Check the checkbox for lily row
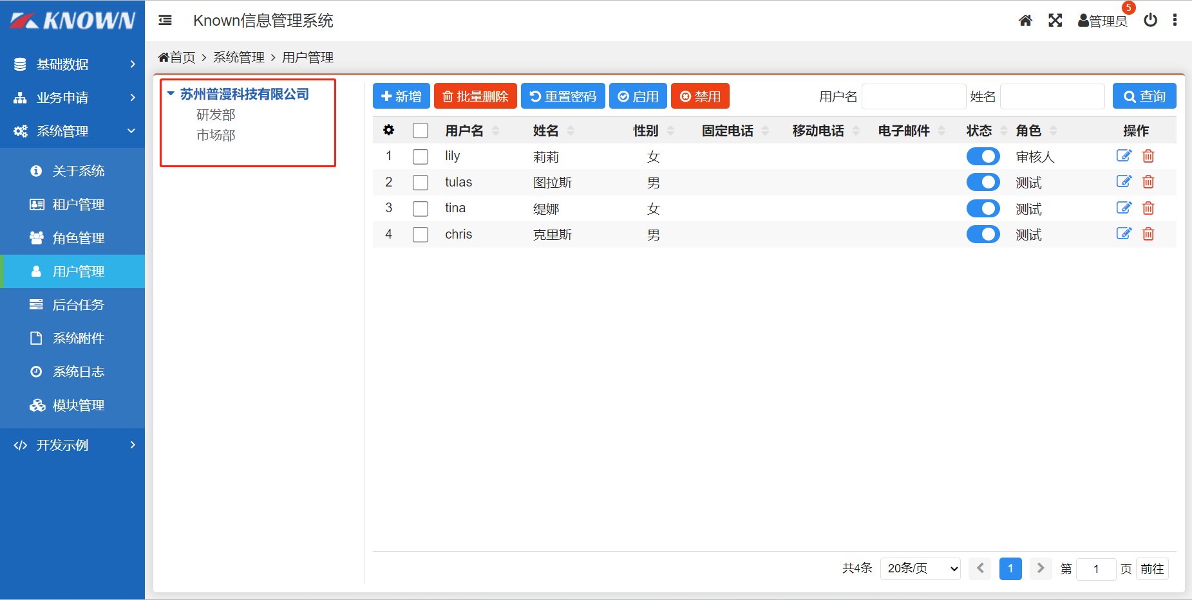Viewport: 1192px width, 600px height. point(421,156)
